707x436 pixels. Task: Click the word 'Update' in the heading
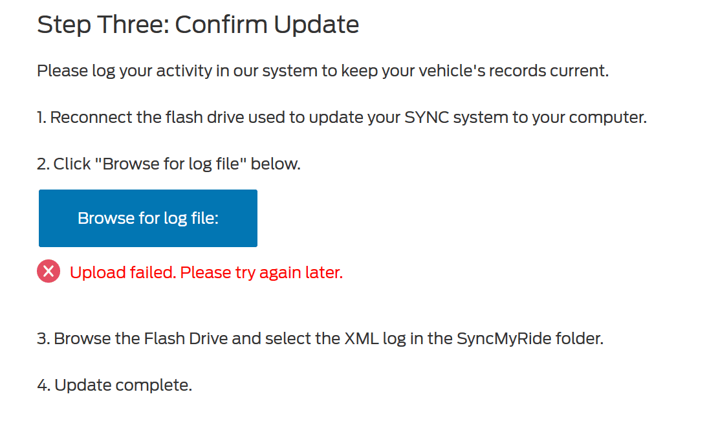[x=316, y=25]
